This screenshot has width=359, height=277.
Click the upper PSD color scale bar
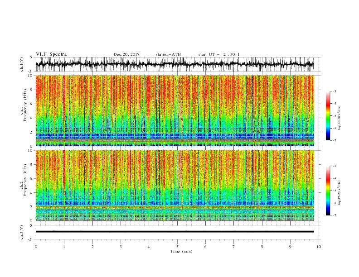point(328,116)
